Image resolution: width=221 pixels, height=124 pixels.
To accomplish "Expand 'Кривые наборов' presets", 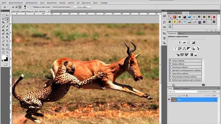I will click(170, 64).
